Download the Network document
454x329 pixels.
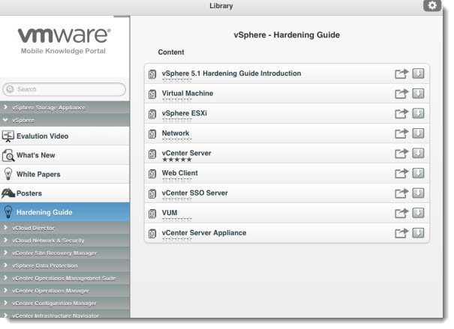click(418, 133)
